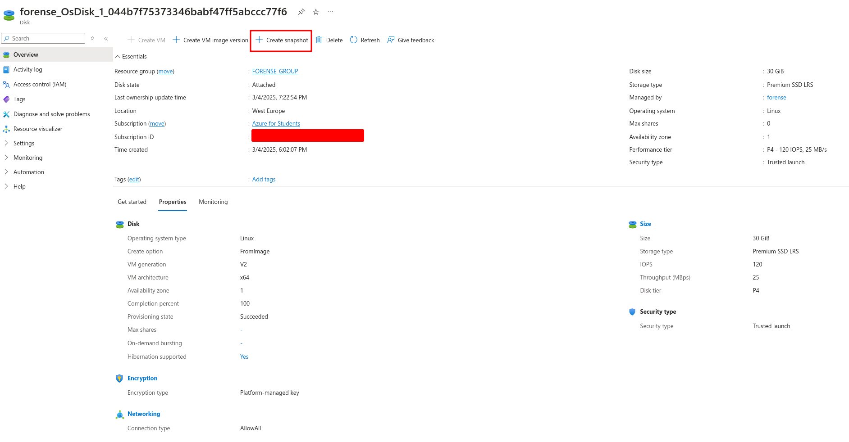Open the forense Managed by link

[x=776, y=97]
